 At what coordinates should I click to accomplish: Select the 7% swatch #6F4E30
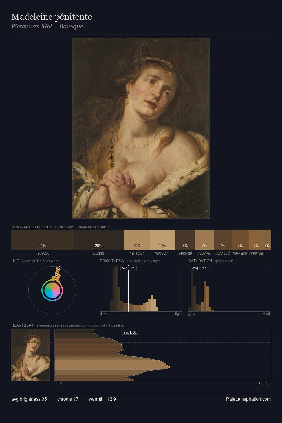(x=240, y=240)
